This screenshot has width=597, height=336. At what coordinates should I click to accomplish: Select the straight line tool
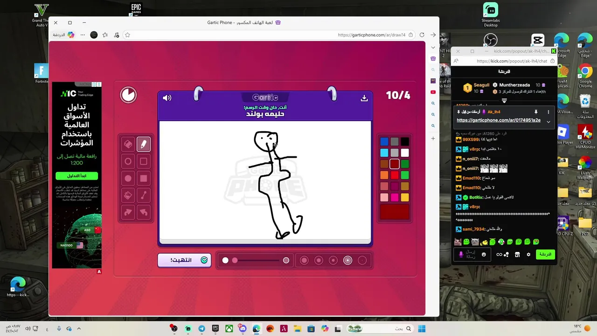click(x=144, y=195)
